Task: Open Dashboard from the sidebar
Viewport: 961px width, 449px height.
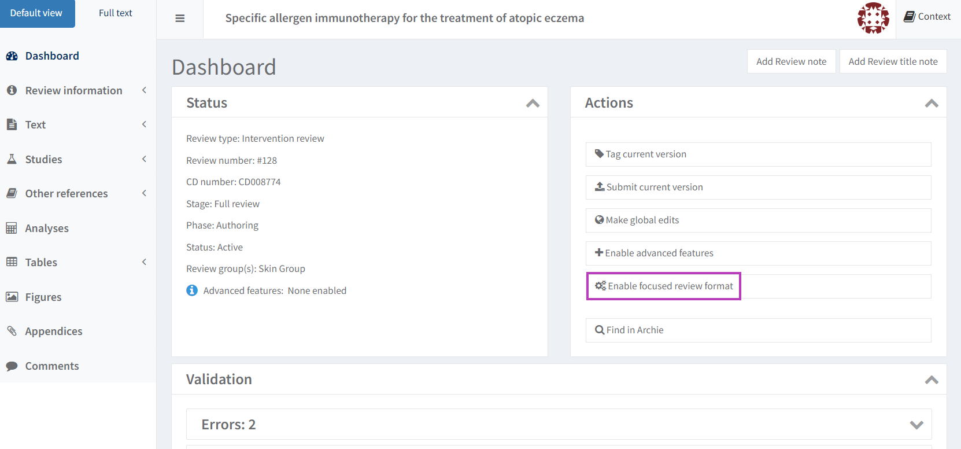Action: tap(52, 56)
